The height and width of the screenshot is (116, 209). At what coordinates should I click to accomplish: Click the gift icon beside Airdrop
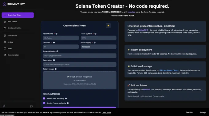click(x=5, y=42)
